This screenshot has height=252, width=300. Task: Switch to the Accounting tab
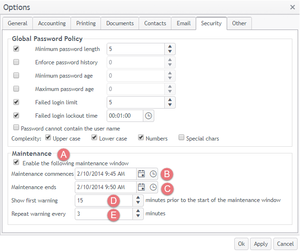click(x=52, y=23)
